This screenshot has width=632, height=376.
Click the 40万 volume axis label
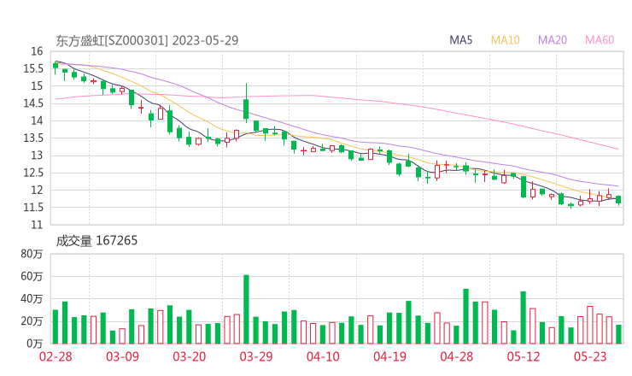(x=32, y=299)
